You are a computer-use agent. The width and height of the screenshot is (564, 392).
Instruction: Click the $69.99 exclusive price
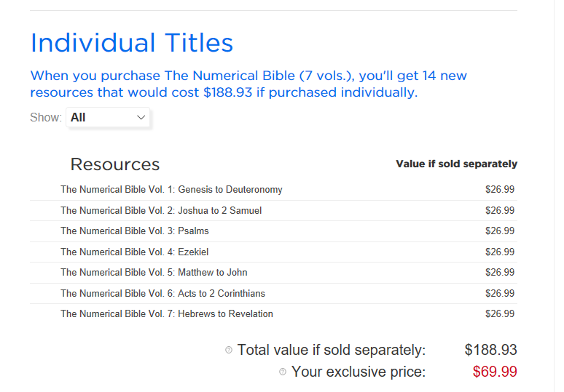point(495,372)
